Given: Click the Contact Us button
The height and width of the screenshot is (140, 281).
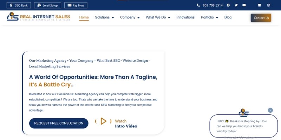Looking at the screenshot, I should pos(261,18).
